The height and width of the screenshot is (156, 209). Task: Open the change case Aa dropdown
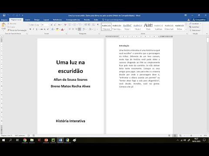click(x=60, y=25)
